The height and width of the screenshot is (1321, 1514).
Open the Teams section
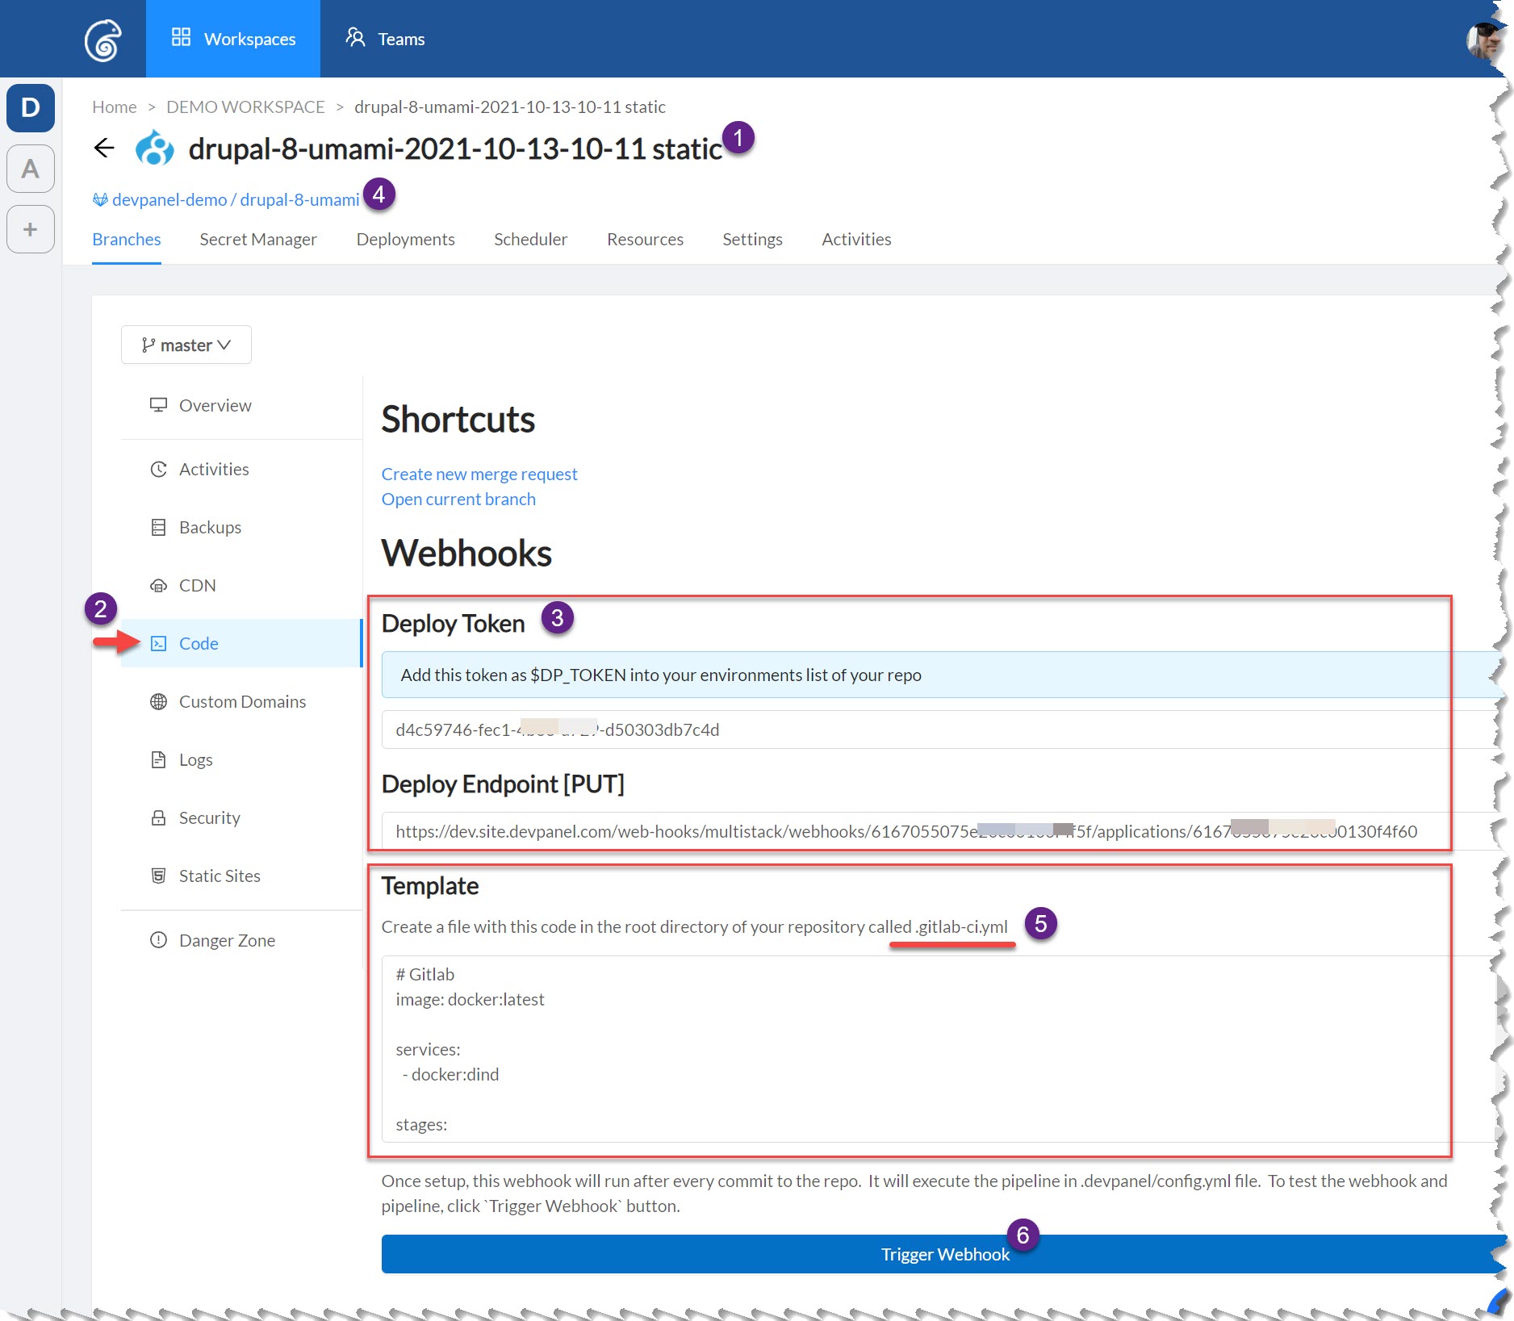[386, 38]
